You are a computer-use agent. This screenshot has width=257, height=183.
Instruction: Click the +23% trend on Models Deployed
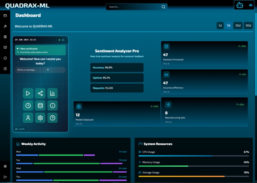(154, 107)
